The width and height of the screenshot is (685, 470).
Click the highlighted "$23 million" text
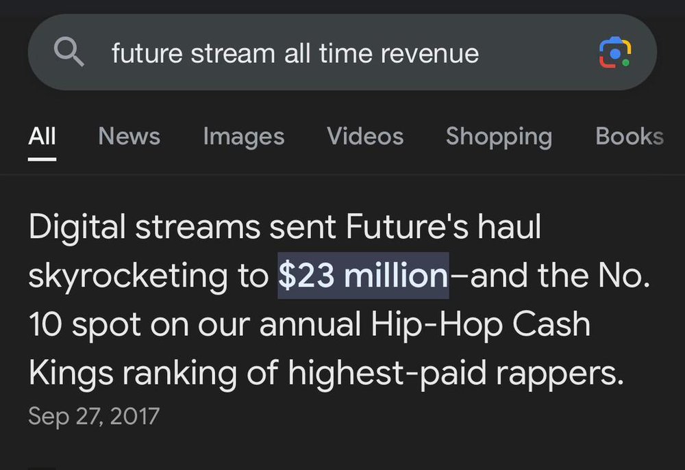[362, 276]
